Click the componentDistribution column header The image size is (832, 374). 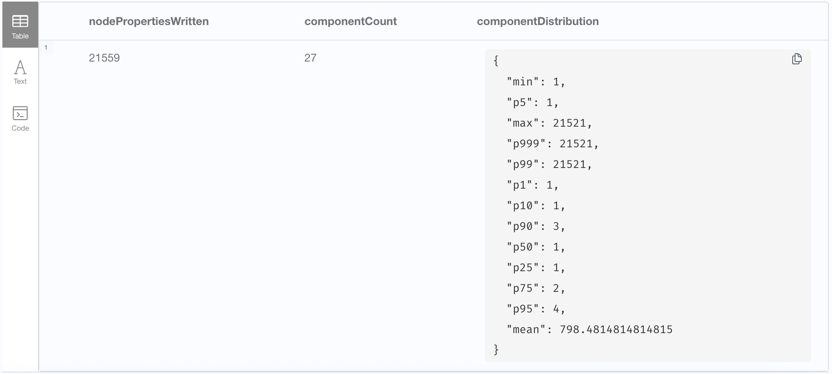(x=538, y=21)
